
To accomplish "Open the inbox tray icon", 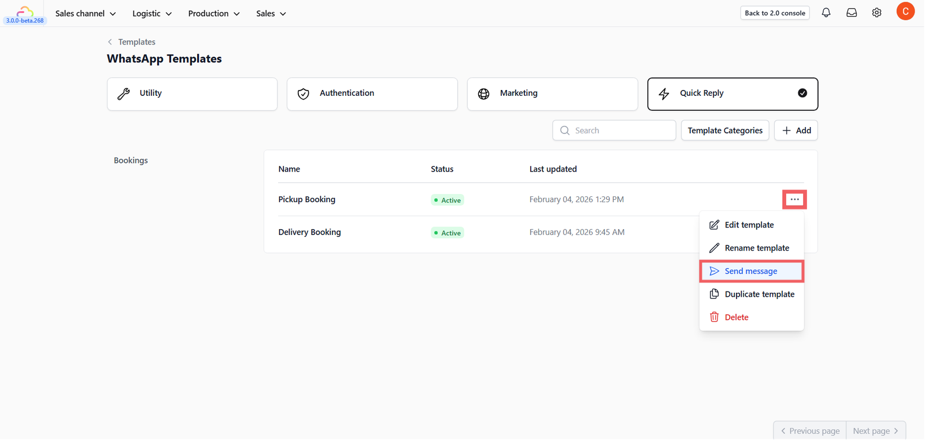I will (x=852, y=13).
